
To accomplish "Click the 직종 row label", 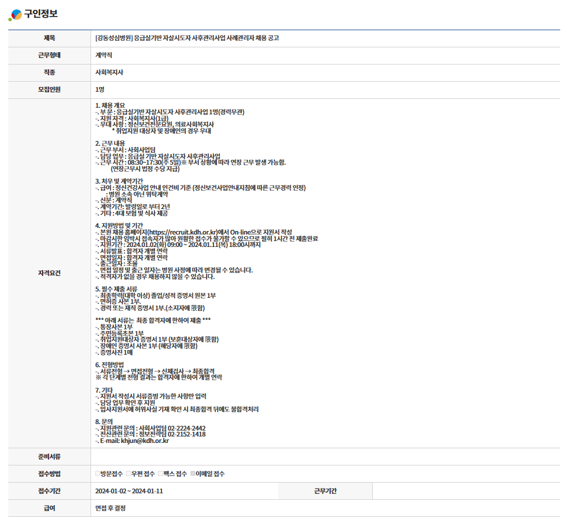I will click(x=49, y=72).
